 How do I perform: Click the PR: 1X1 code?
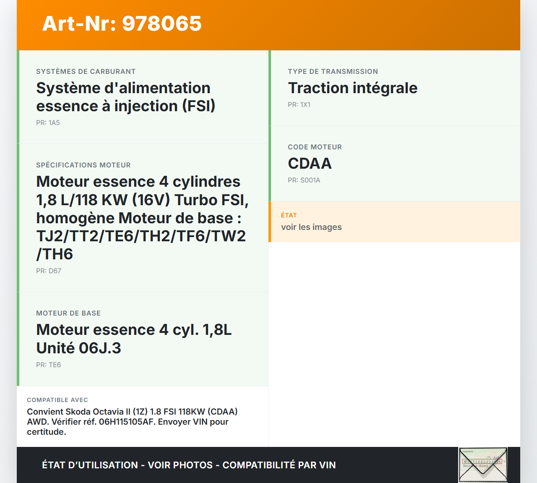(x=299, y=104)
